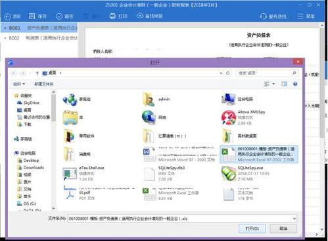
Task: Select the 汇算清缴 folder
Action: 164,136
